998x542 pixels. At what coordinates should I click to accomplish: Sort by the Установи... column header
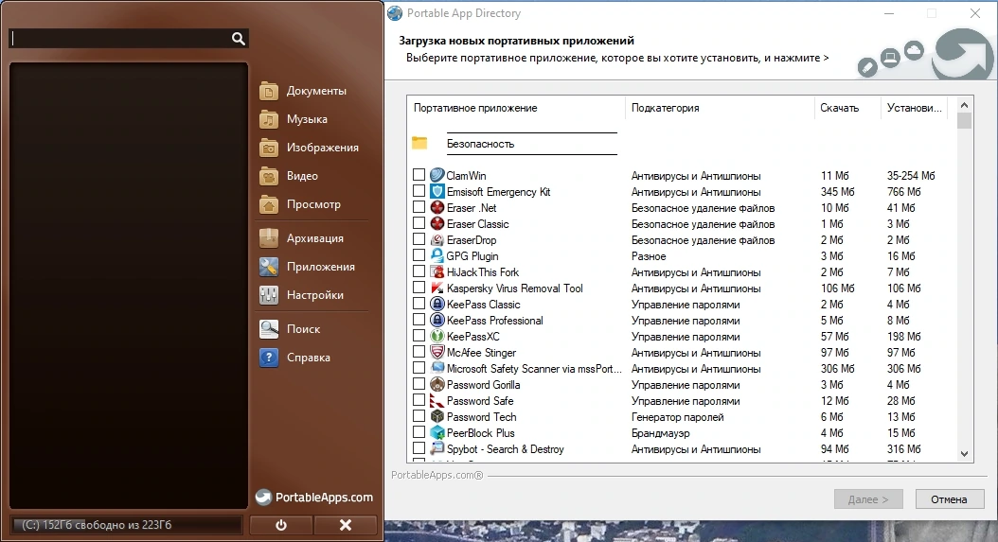pos(914,108)
